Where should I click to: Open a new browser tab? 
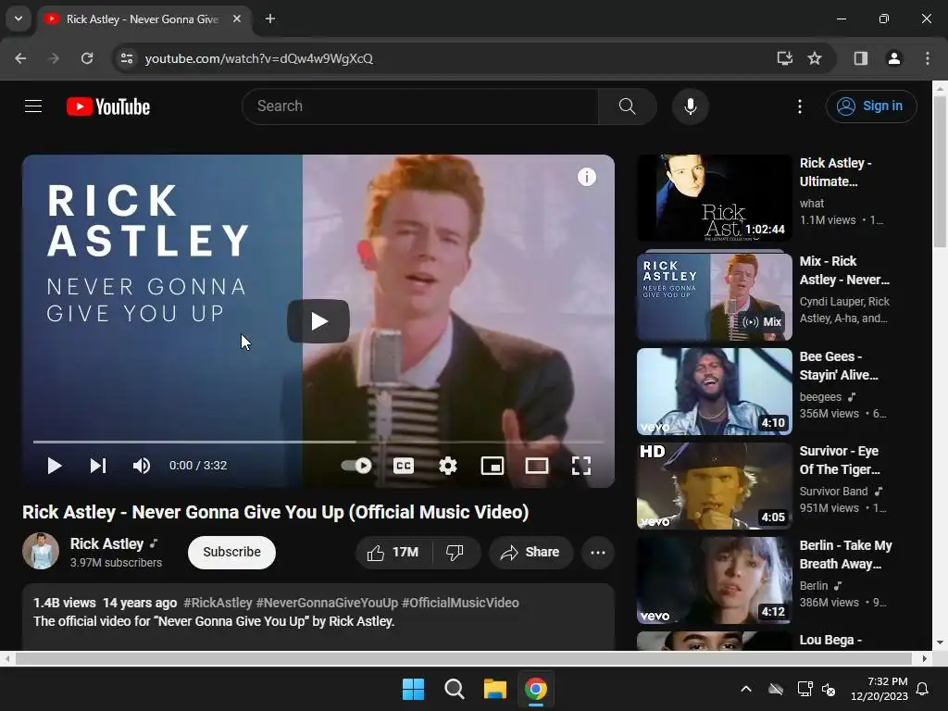click(270, 19)
